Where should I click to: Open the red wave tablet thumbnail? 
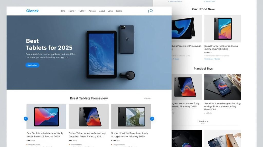[x=46, y=117]
